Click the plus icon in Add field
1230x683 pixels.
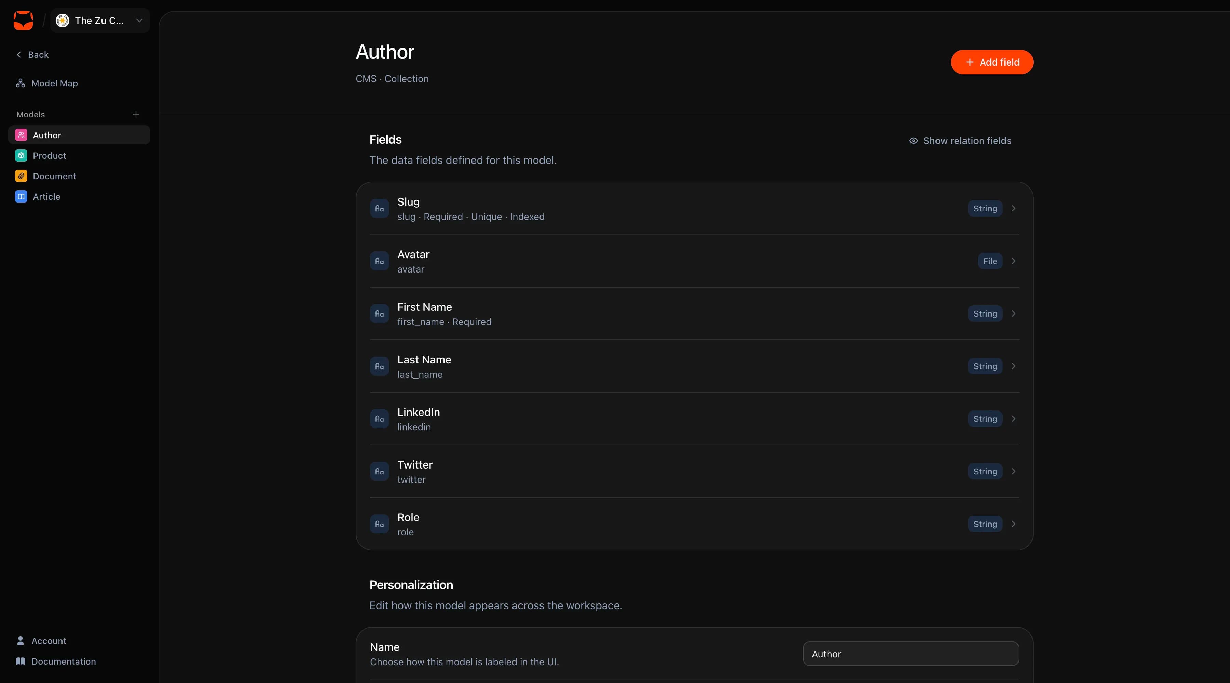(970, 62)
